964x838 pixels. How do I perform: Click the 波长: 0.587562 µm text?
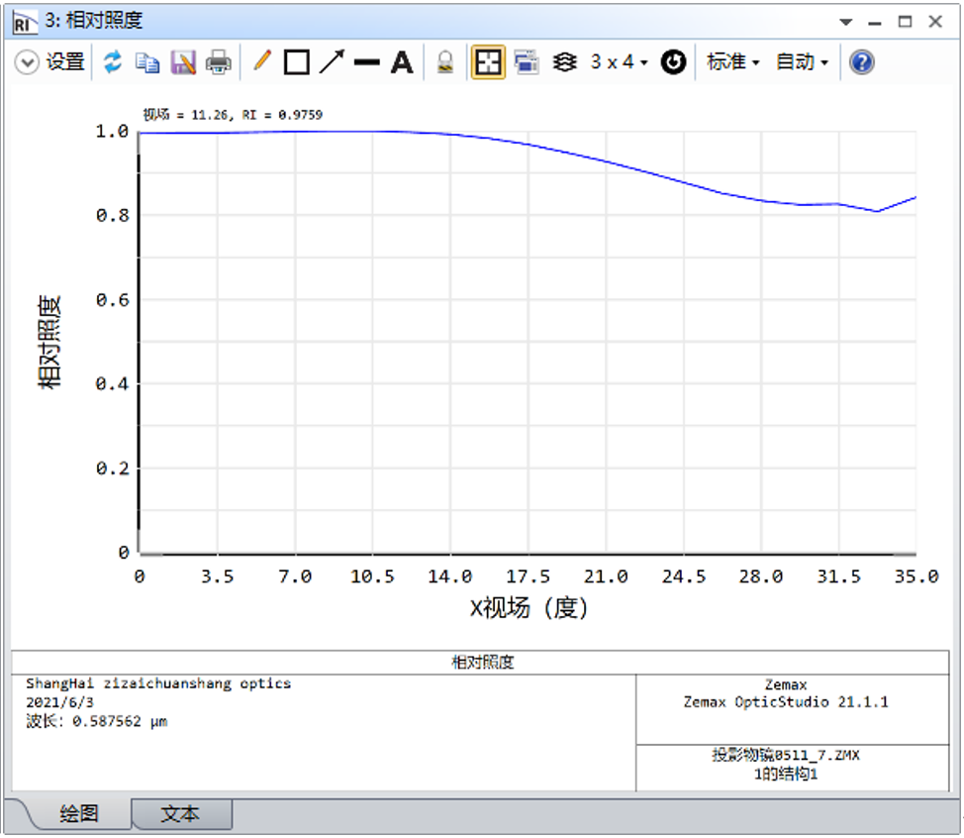click(97, 721)
